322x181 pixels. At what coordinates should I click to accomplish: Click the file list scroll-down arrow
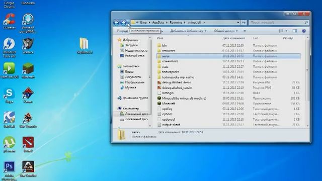pos(307,126)
